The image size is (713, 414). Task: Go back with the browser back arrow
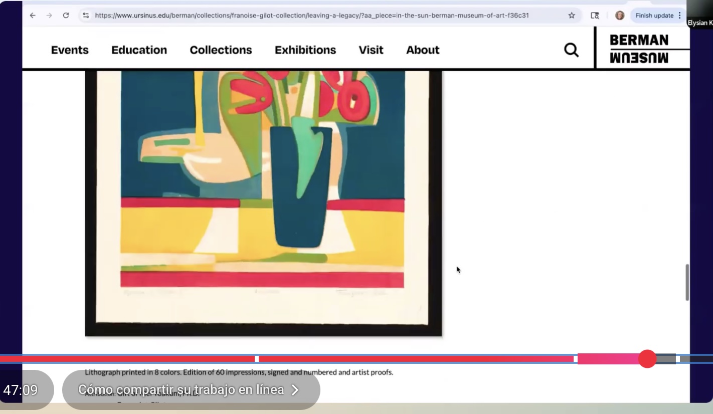click(x=33, y=16)
